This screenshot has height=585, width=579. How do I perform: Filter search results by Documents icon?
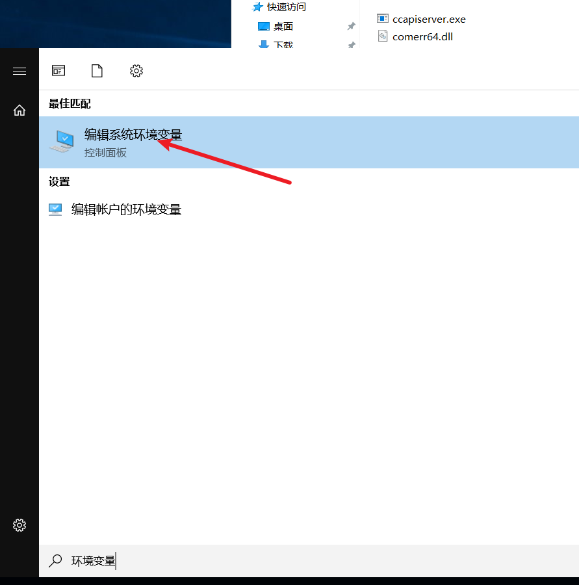[x=97, y=71]
